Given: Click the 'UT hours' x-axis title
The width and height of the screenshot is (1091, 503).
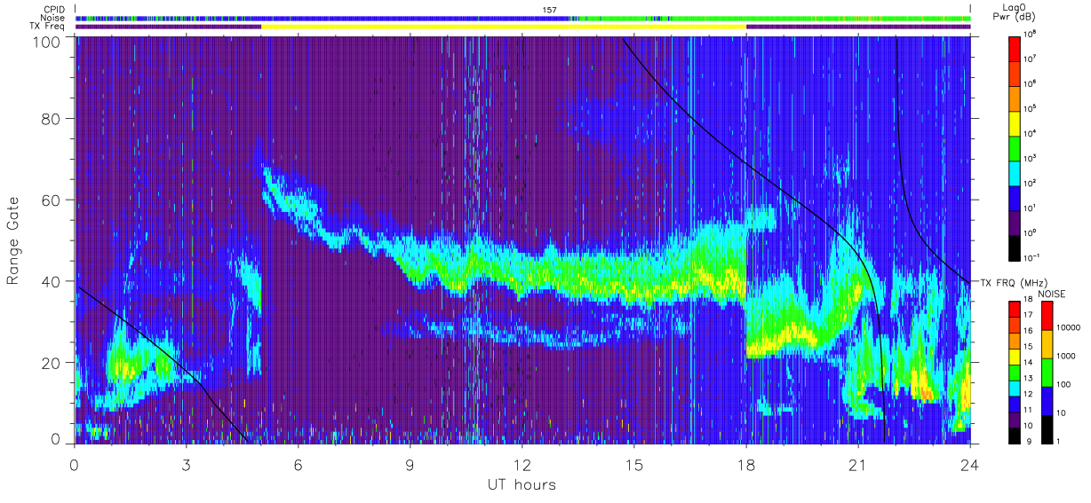Looking at the screenshot, I should click(x=521, y=484).
